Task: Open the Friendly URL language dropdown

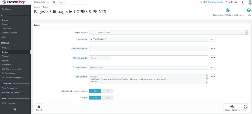Action: pyautogui.click(x=213, y=67)
